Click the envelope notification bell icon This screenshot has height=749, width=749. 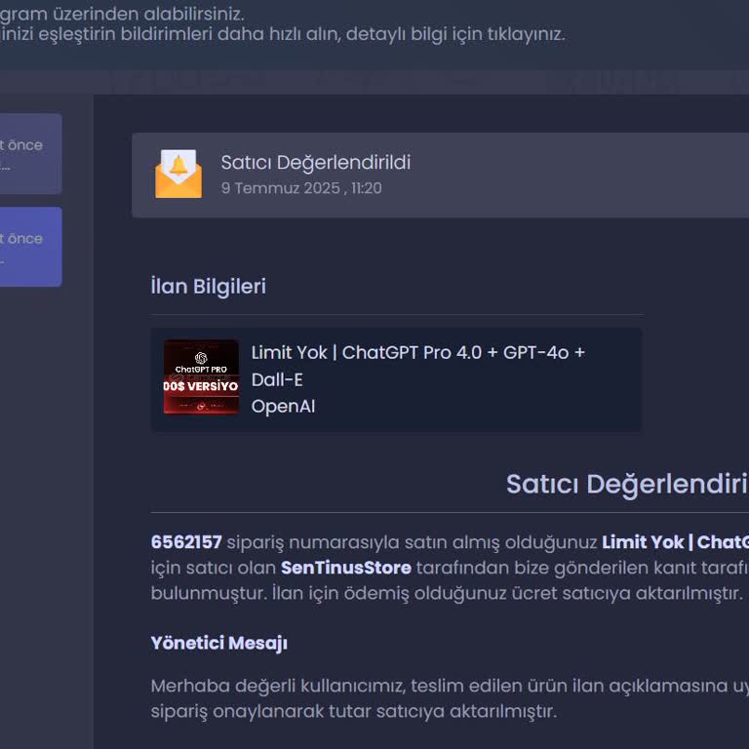[178, 174]
